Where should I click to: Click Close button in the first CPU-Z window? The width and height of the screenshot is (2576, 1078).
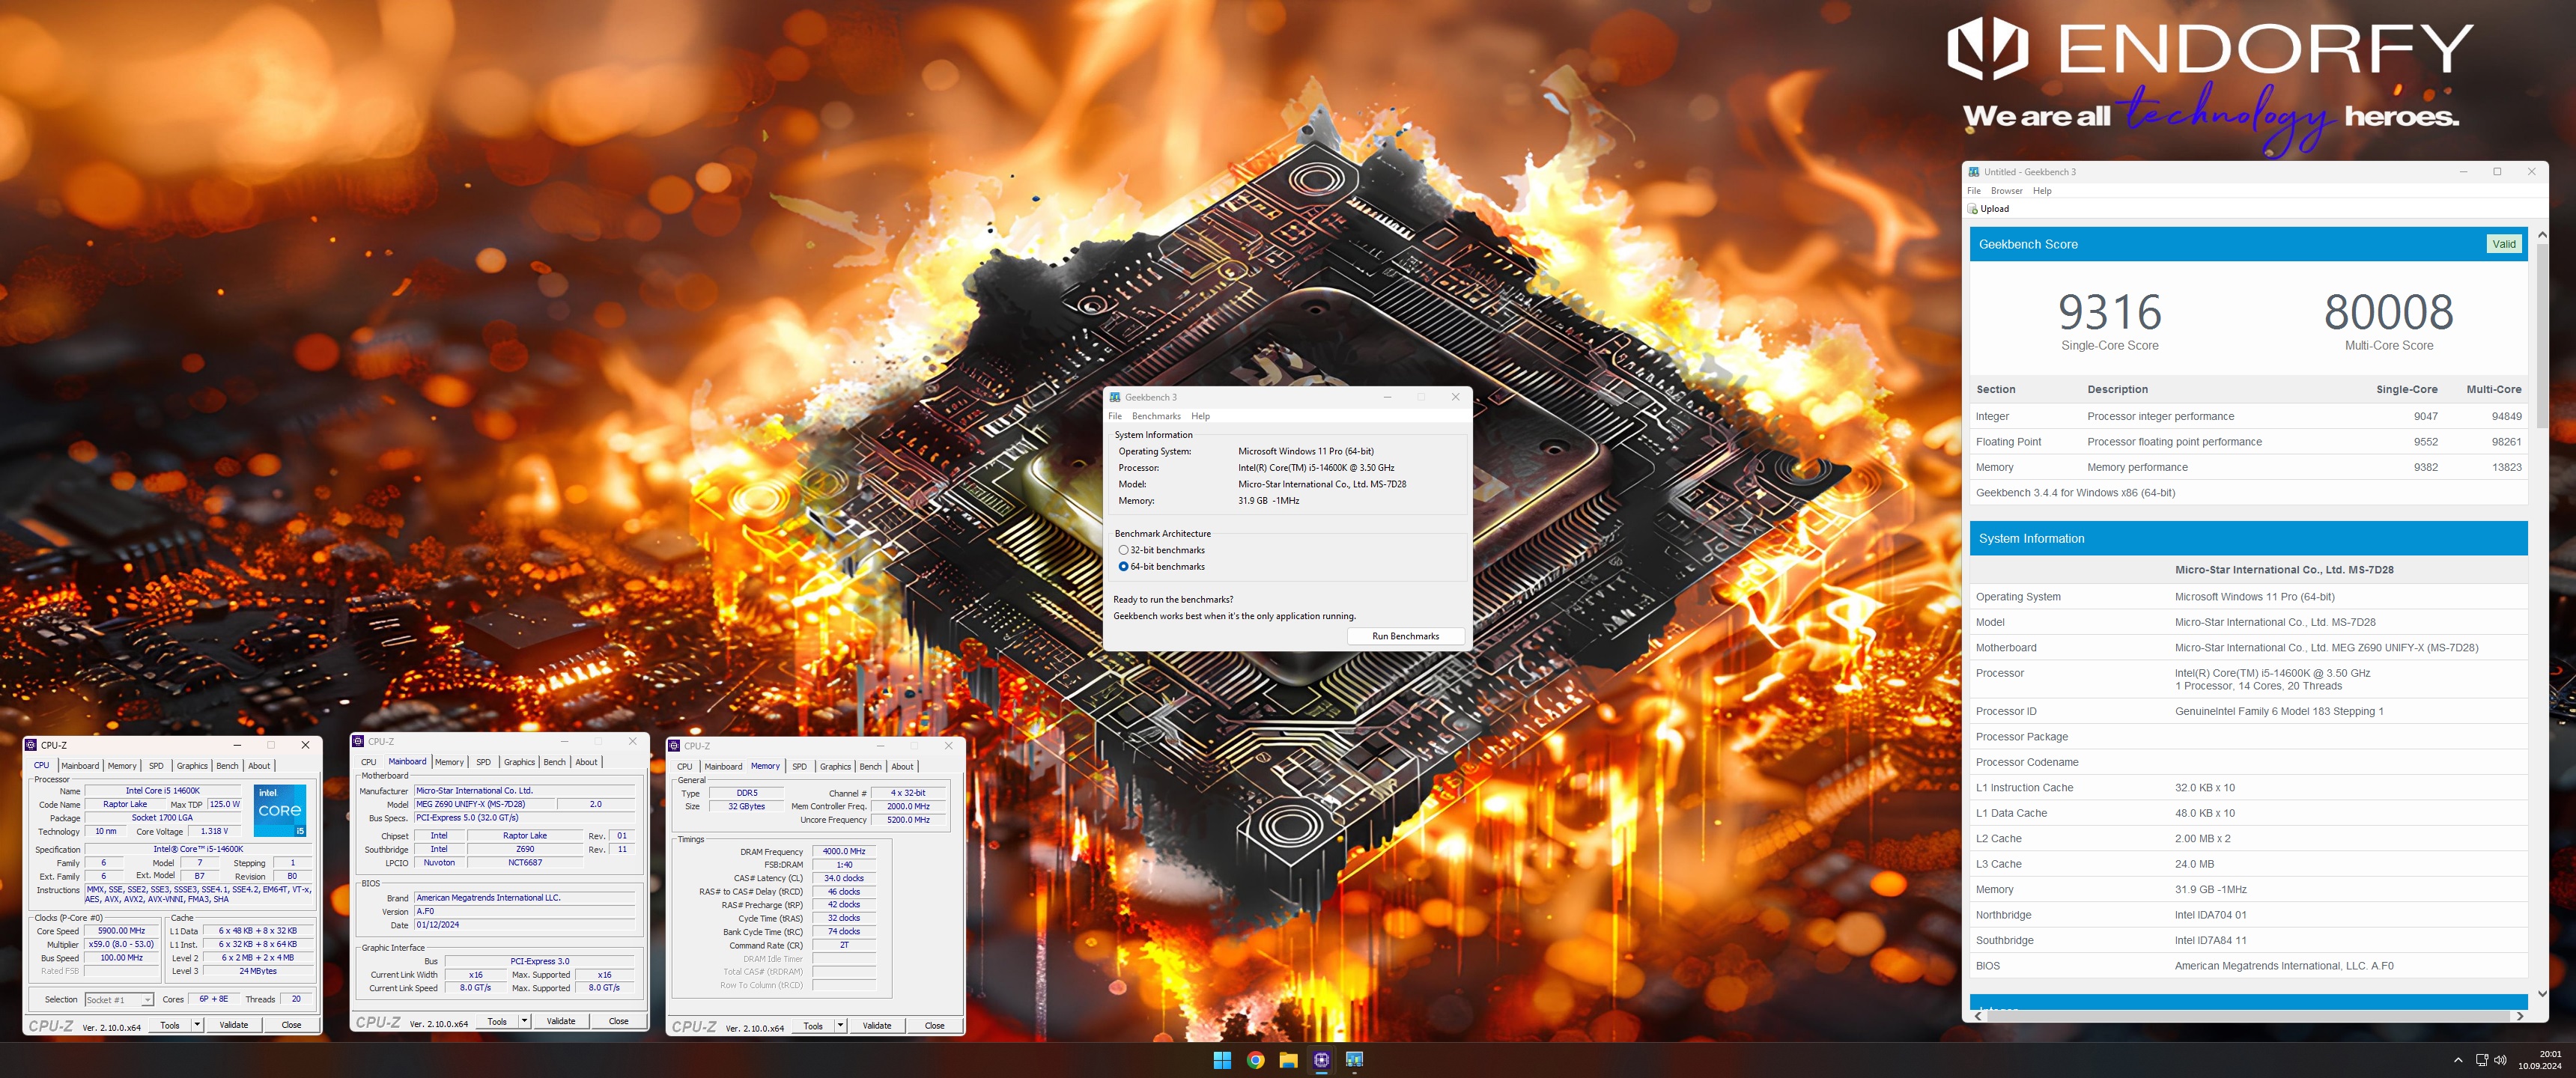(x=291, y=1025)
